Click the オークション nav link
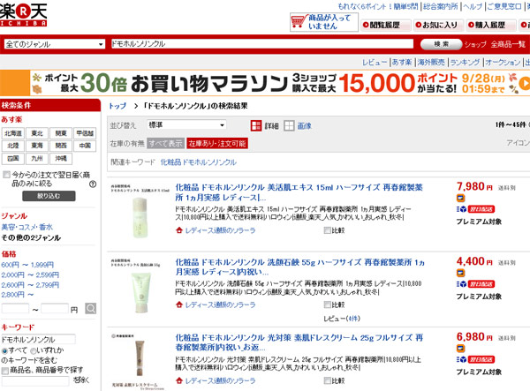The image size is (530, 391). pyautogui.click(x=503, y=63)
